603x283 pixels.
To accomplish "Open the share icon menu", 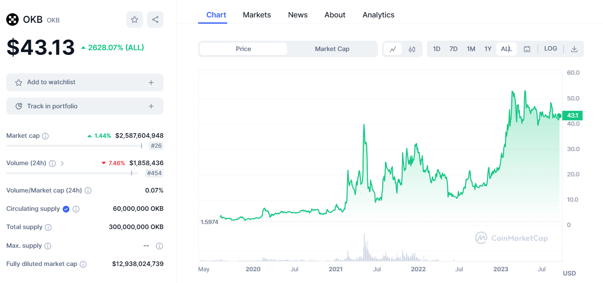I will click(x=155, y=20).
